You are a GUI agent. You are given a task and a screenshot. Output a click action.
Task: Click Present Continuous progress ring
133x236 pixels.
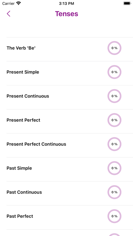click(x=114, y=96)
